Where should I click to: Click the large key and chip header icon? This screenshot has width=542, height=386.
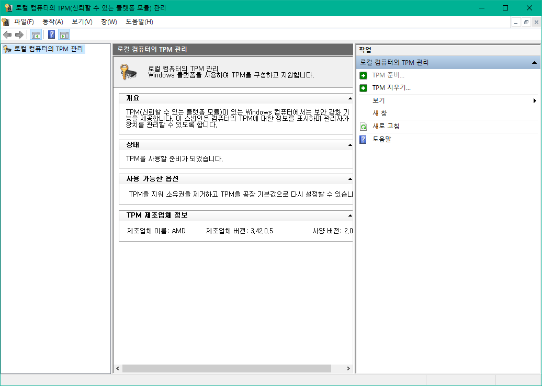pyautogui.click(x=128, y=72)
